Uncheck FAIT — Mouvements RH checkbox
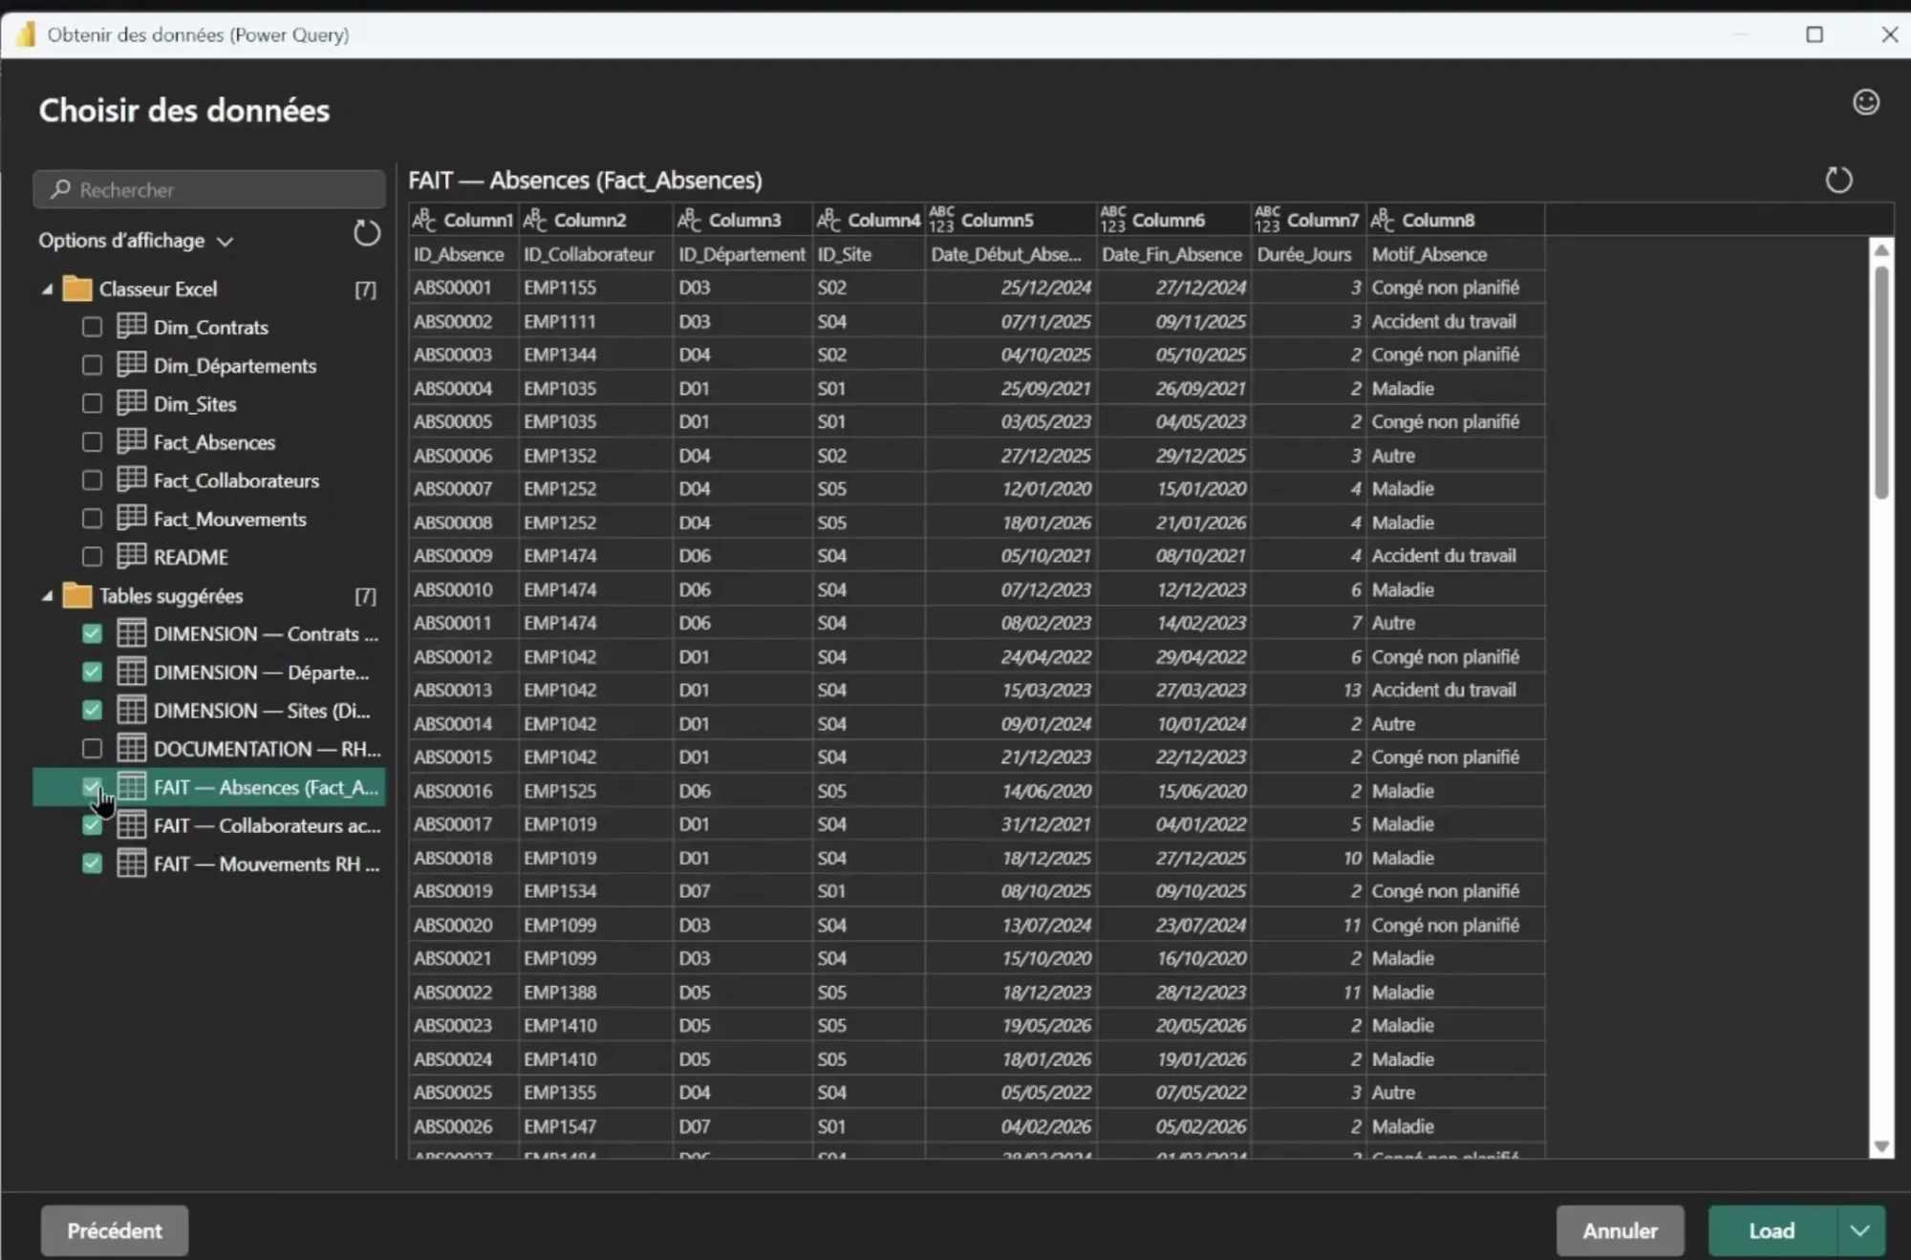Image resolution: width=1911 pixels, height=1260 pixels. [x=92, y=864]
